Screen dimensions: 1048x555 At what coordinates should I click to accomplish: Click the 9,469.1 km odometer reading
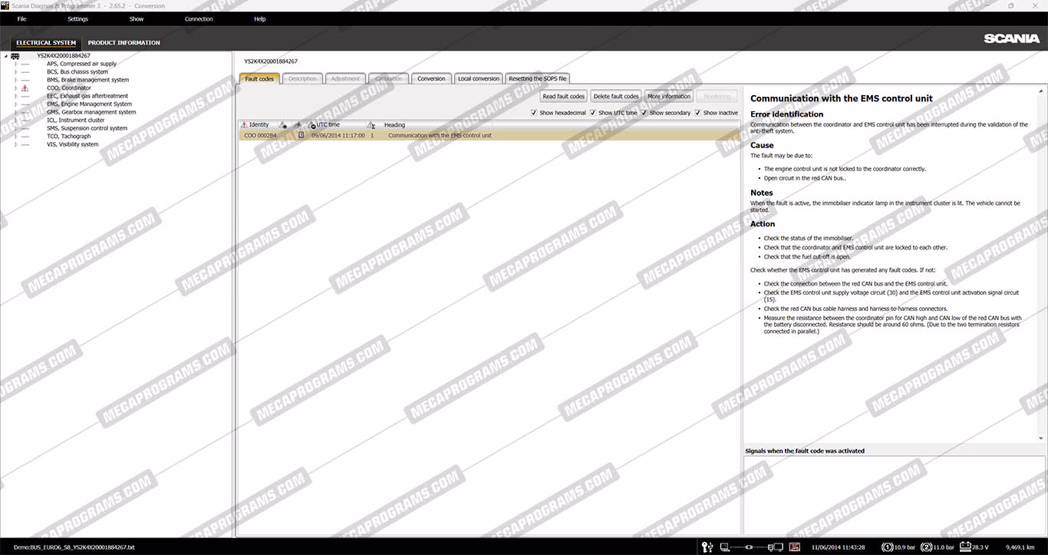click(x=1021, y=547)
